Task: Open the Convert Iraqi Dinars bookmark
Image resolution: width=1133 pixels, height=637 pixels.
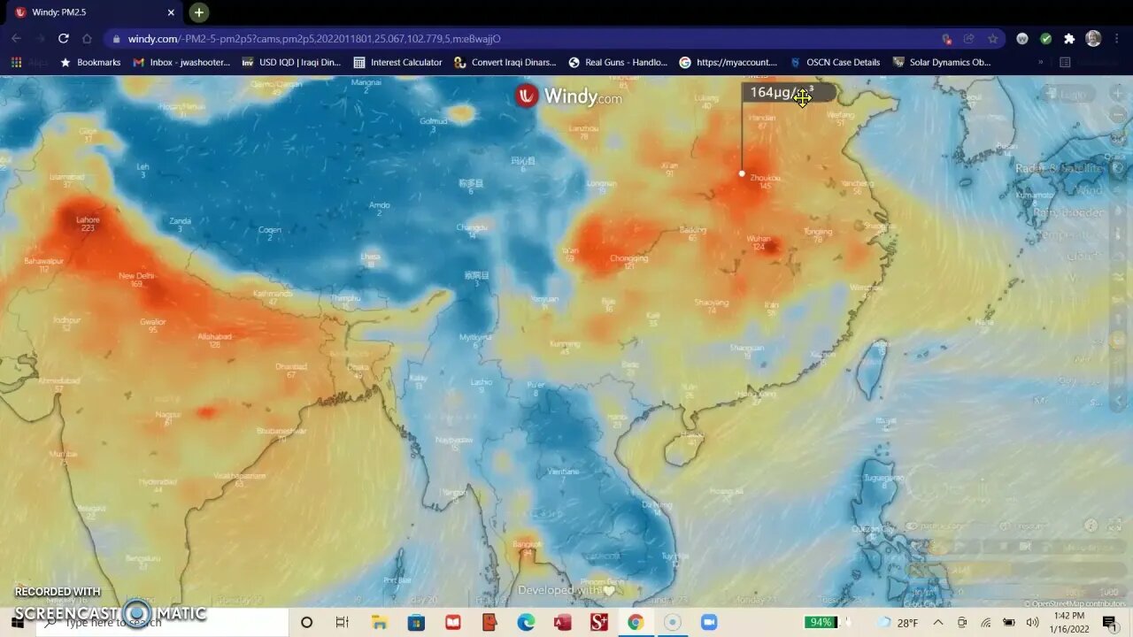Action: (505, 63)
